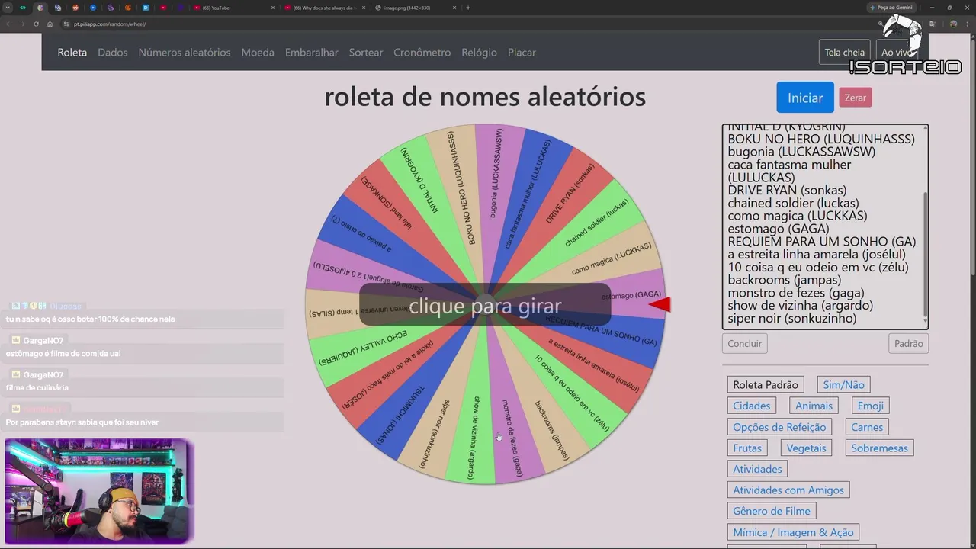Choose the Frutas preset
976x549 pixels.
[747, 448]
